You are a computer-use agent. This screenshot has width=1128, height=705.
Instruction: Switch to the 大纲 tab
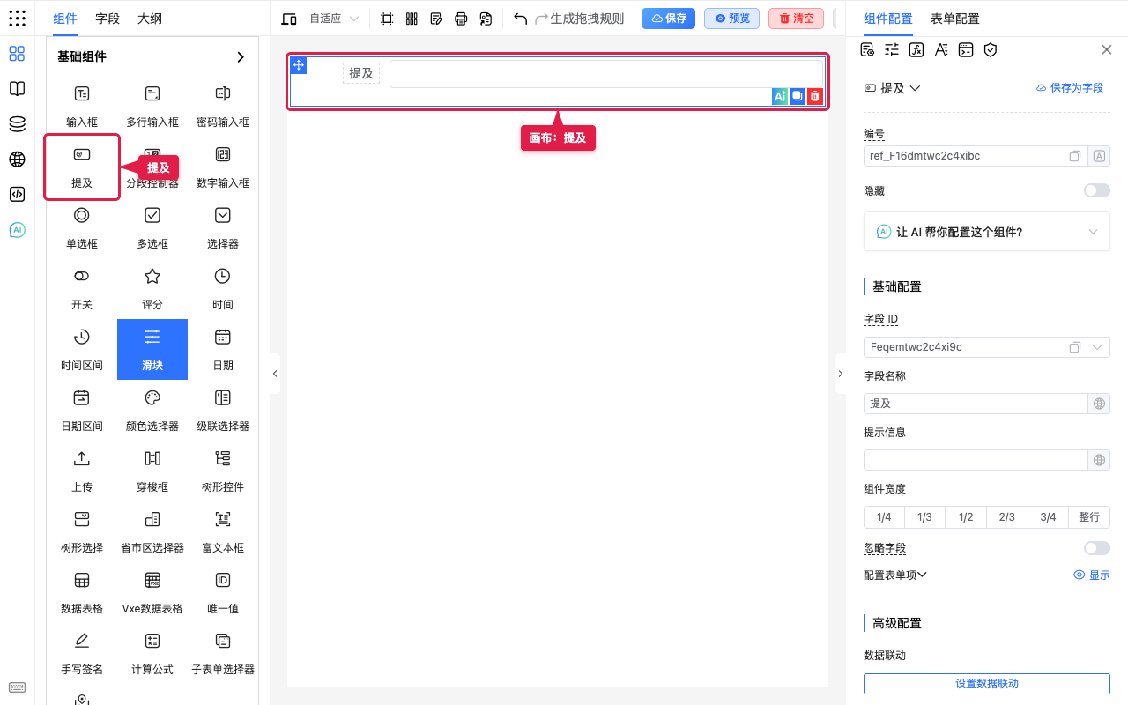coord(150,19)
